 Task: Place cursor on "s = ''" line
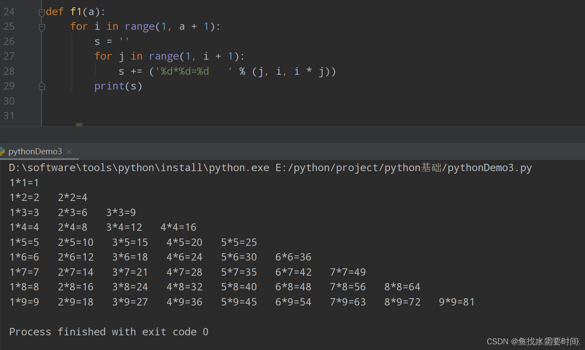[x=112, y=41]
